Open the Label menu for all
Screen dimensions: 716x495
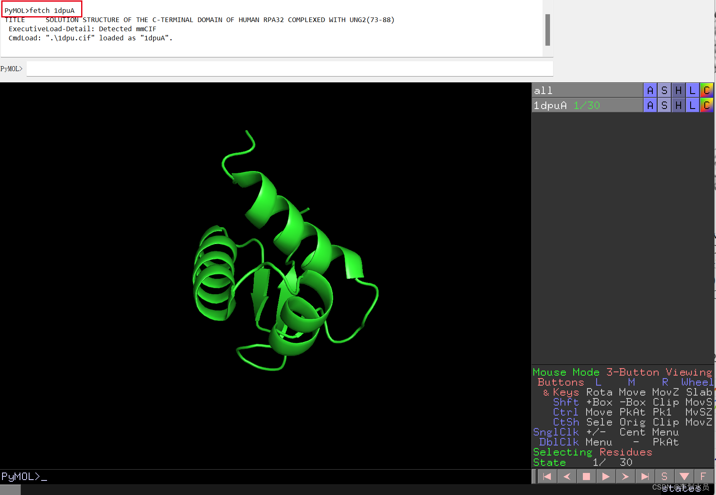(693, 90)
